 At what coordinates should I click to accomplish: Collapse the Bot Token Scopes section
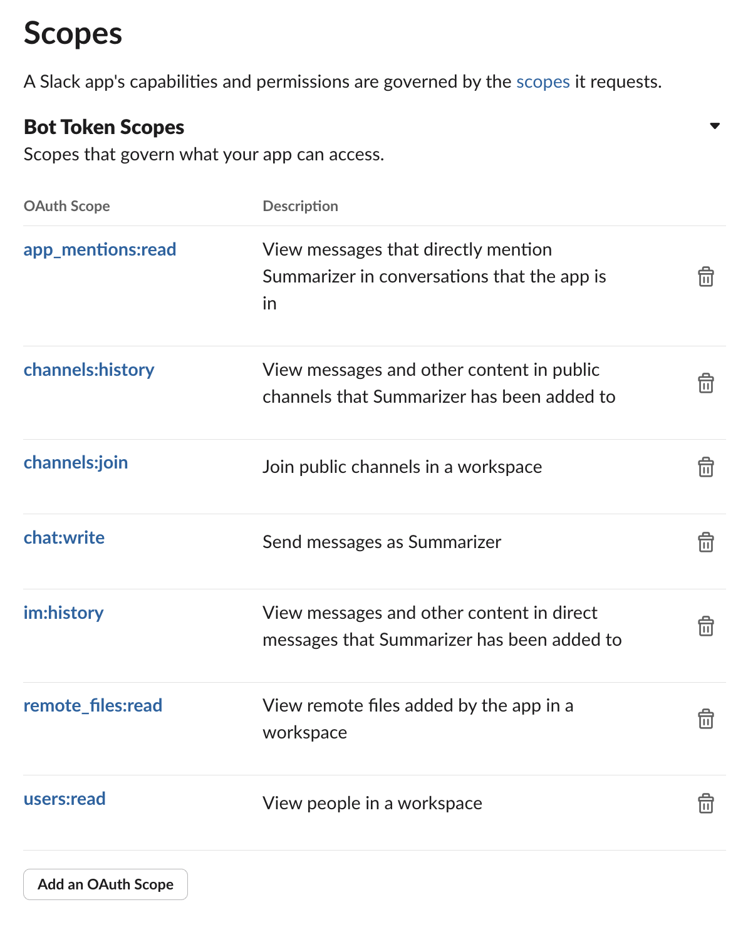pos(714,127)
